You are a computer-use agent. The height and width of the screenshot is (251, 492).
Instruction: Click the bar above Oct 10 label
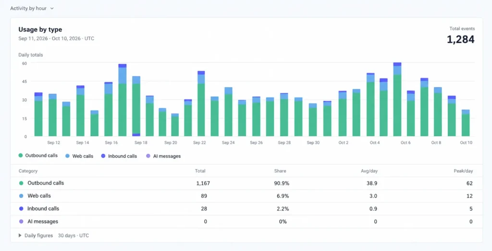466,123
